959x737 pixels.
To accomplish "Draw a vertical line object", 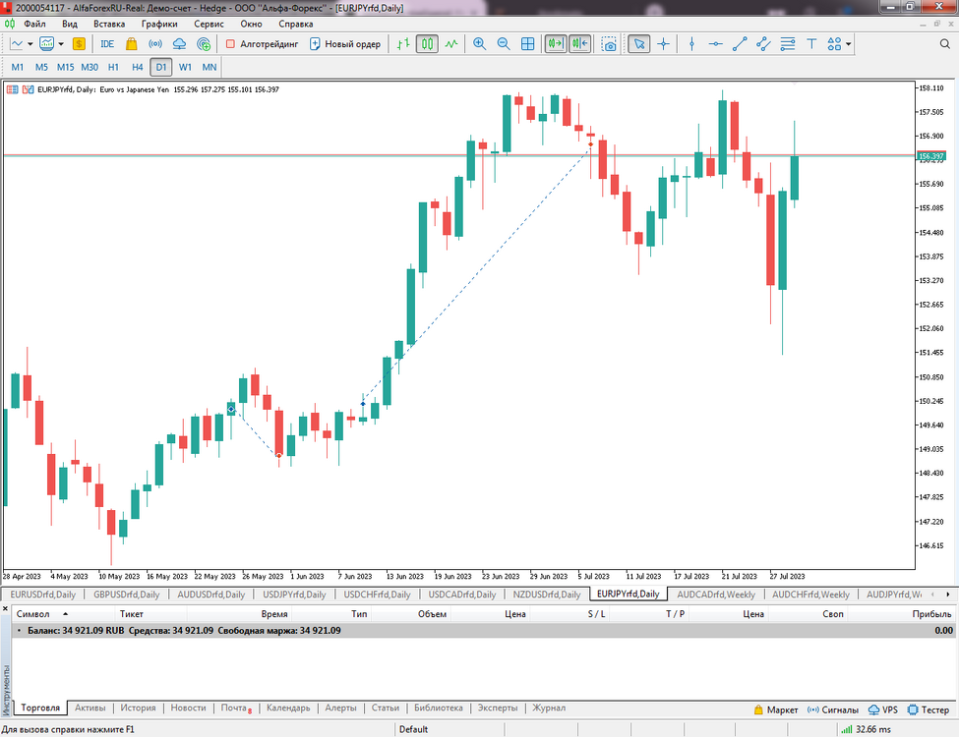I will (691, 44).
